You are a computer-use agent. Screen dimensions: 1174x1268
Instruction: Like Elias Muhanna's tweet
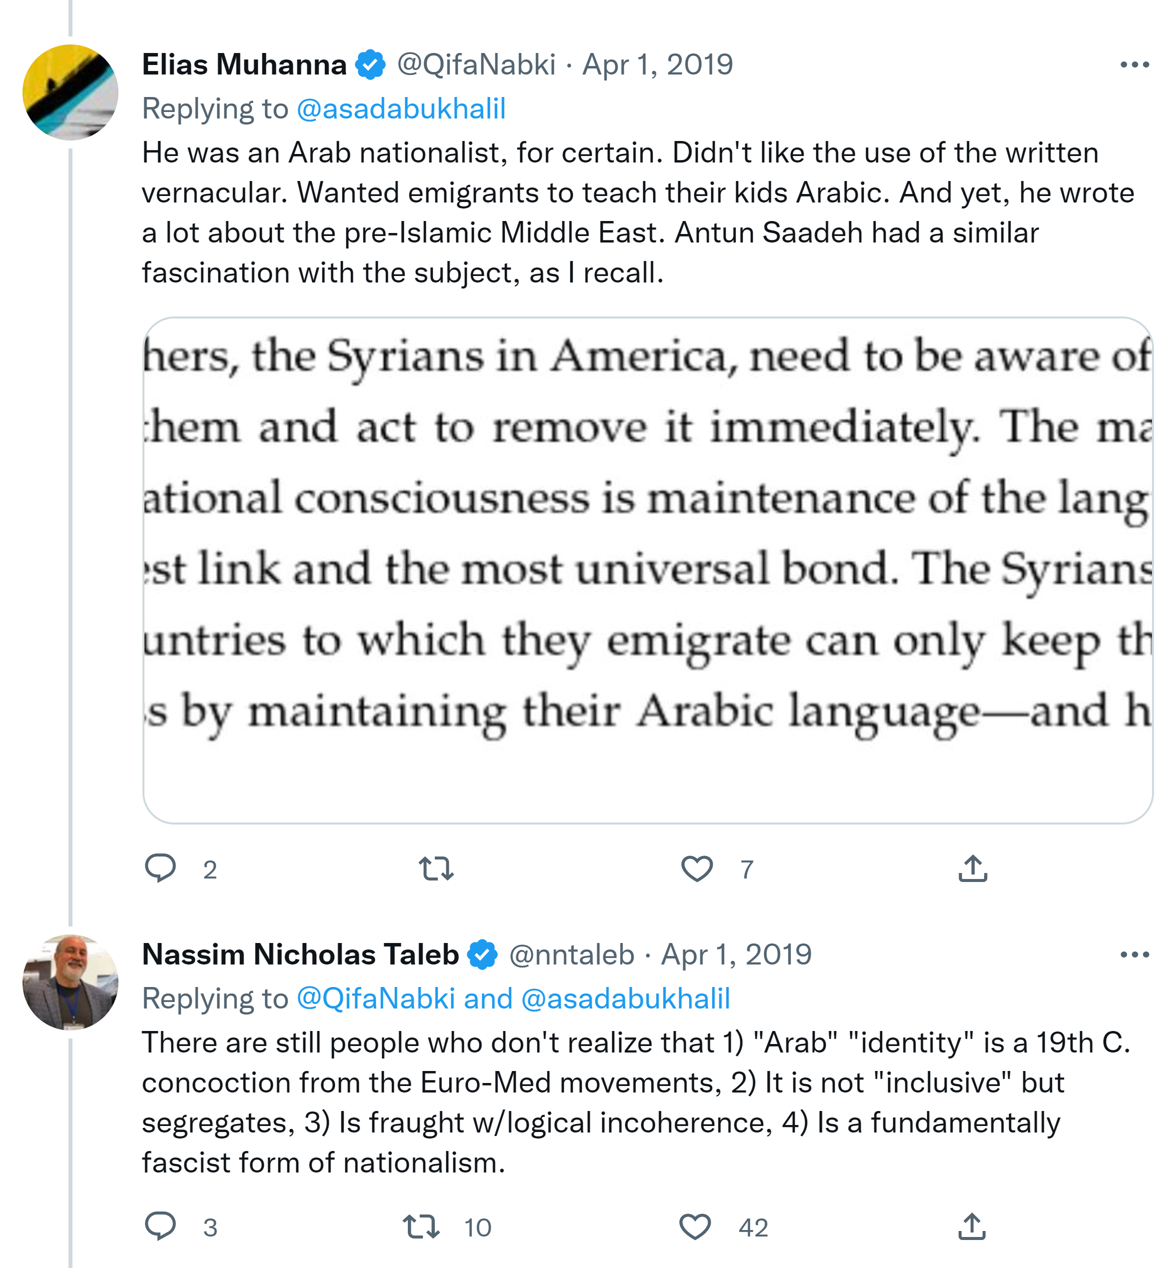[x=697, y=868]
